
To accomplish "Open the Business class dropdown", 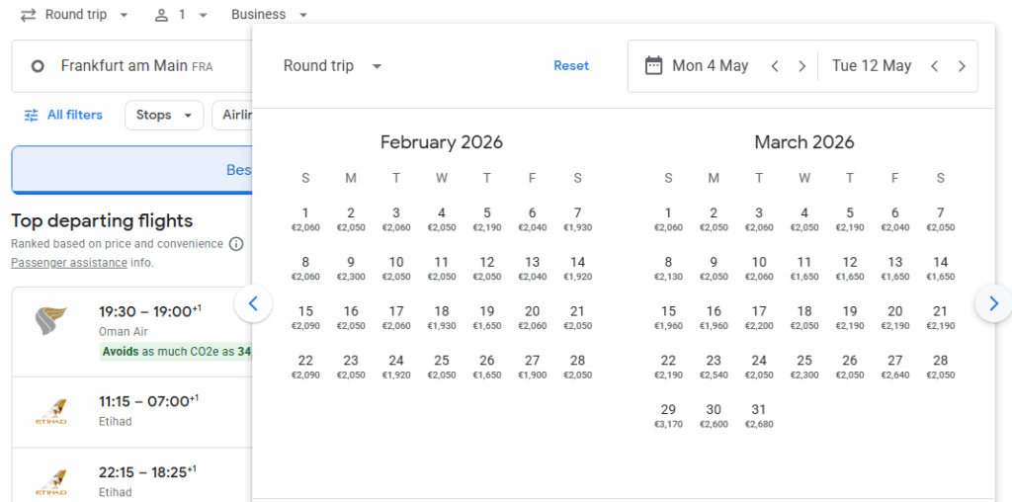I will [270, 14].
